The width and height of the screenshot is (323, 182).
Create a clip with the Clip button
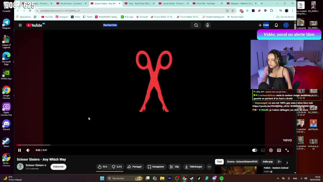pos(174,167)
